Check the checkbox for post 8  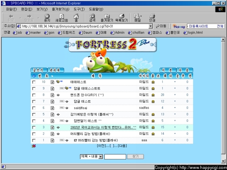coord(34,95)
